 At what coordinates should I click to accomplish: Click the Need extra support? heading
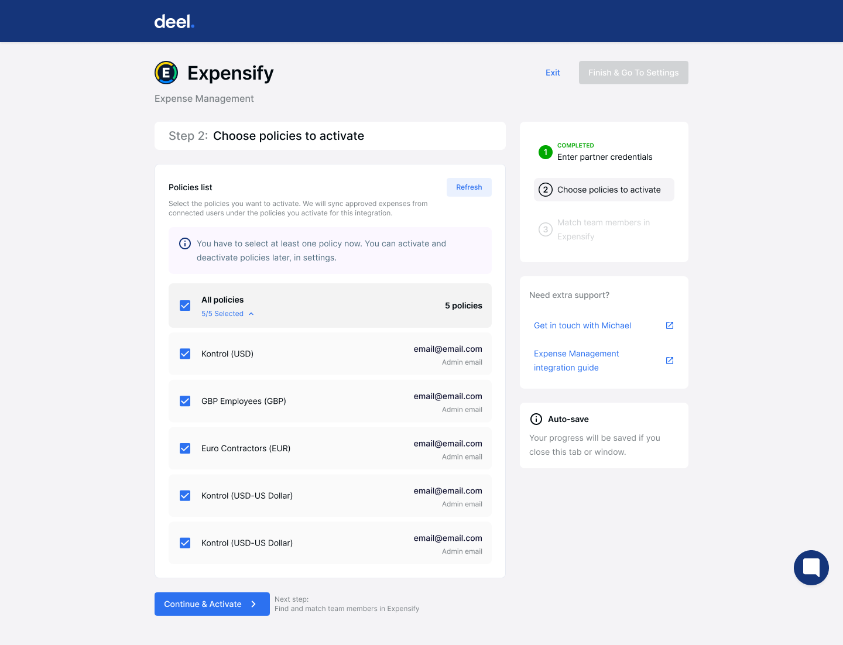point(569,295)
